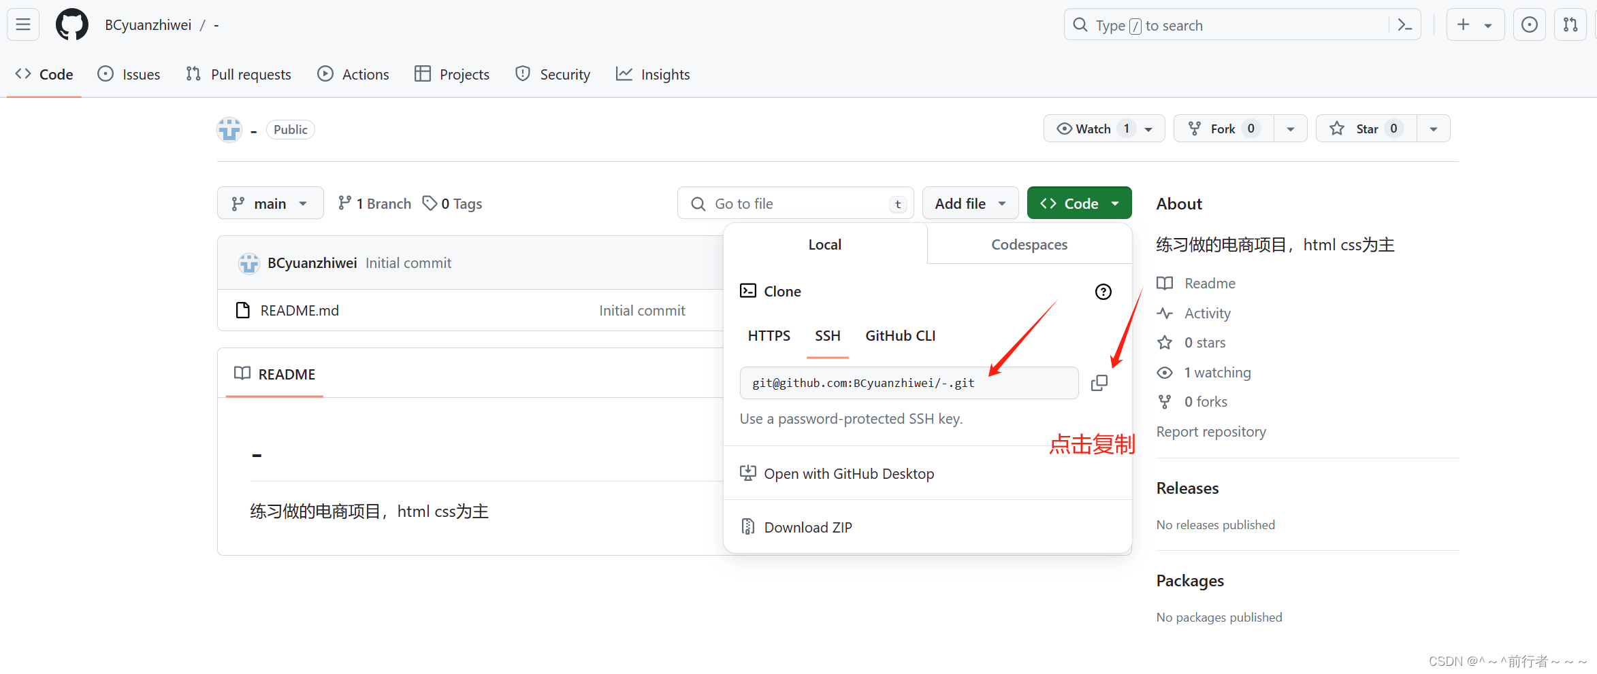Switch to the Pull requests tab
The height and width of the screenshot is (674, 1597).
click(239, 74)
